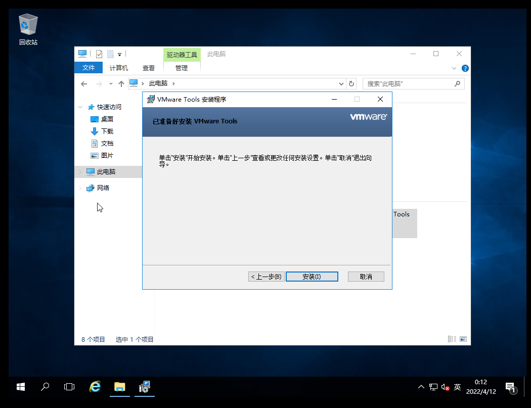Click the 安装(I) button to start installation
The height and width of the screenshot is (408, 531).
pyautogui.click(x=312, y=277)
